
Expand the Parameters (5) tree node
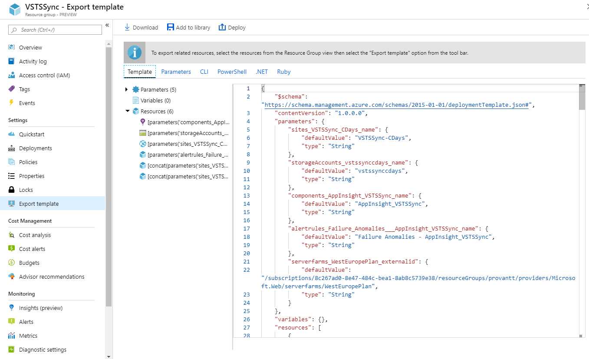coord(127,89)
